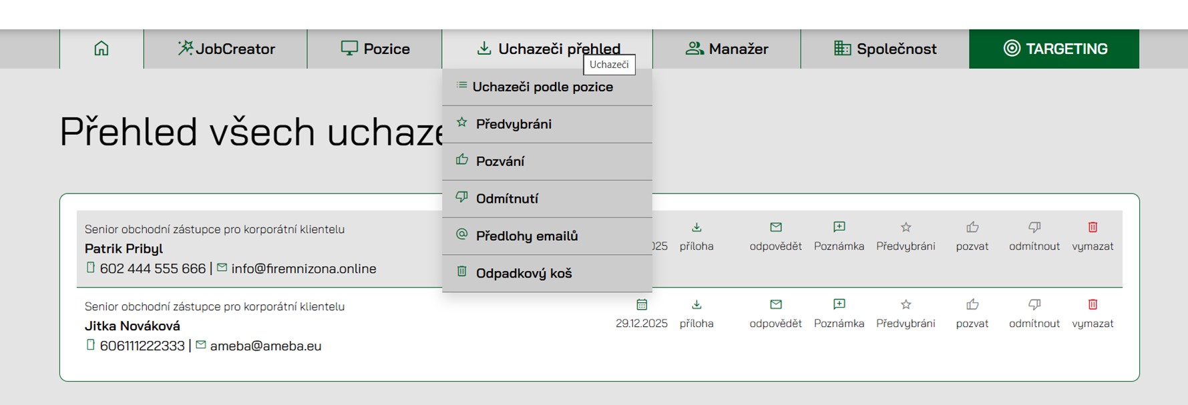Click envelope reply icon for Patrik Pribyl
Viewport: 1188px width, 405px height.
coord(775,228)
